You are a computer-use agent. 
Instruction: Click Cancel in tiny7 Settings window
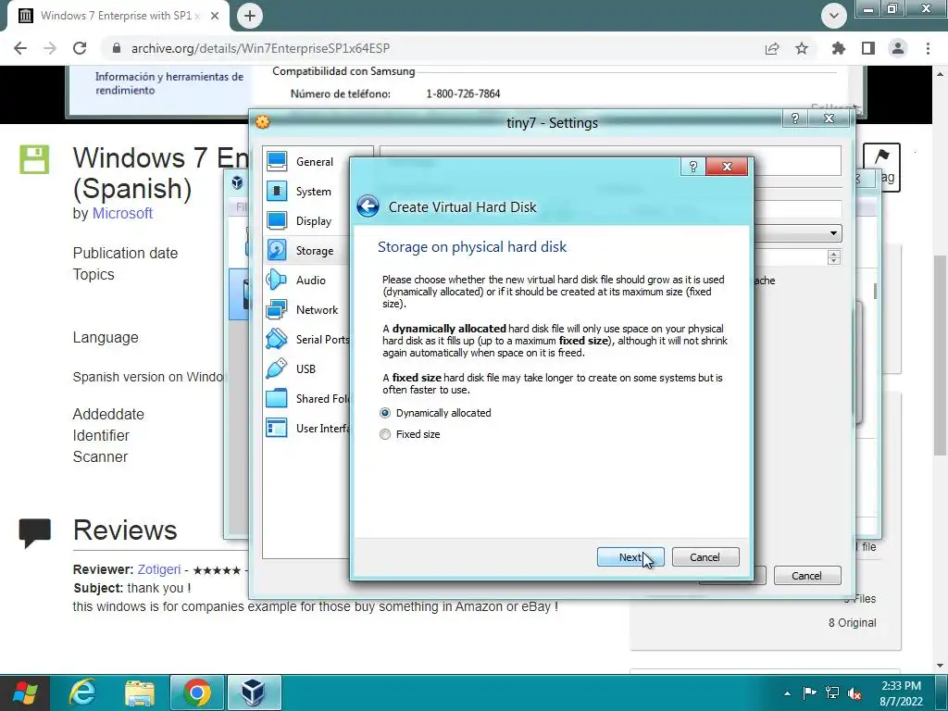(807, 576)
